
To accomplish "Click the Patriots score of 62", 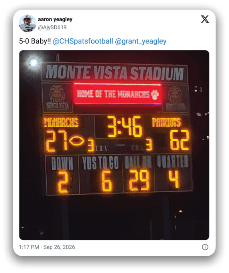I will [x=180, y=140].
